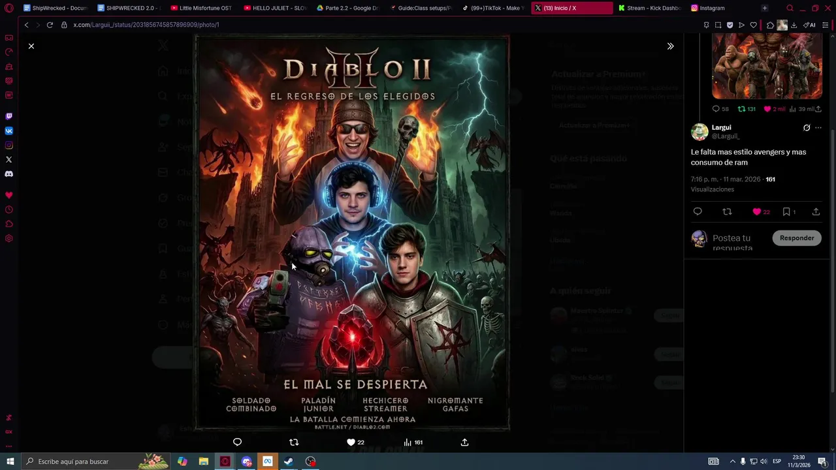Unlike the tweet via pink heart in right panel
Image resolution: width=836 pixels, height=470 pixels.
click(757, 211)
